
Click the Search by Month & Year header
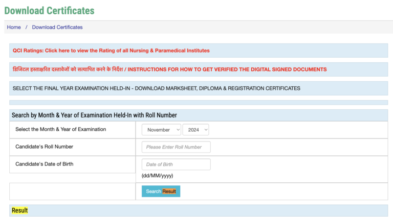[x=94, y=115]
